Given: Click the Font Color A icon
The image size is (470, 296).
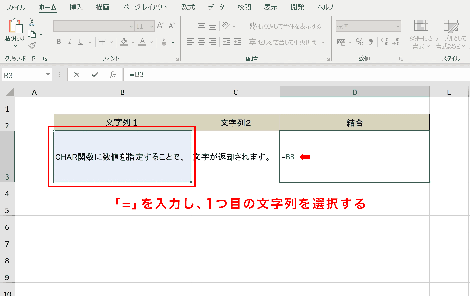Looking at the screenshot, I should [142, 42].
